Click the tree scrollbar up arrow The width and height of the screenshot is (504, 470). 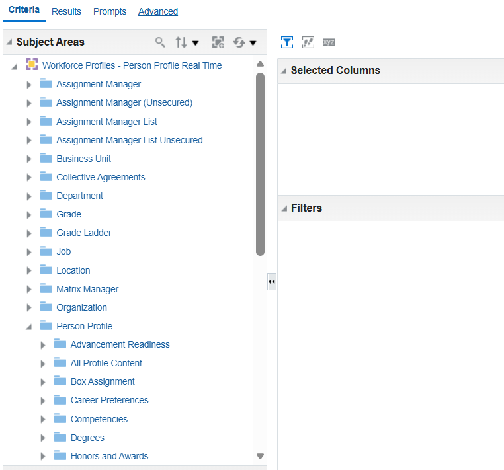260,64
